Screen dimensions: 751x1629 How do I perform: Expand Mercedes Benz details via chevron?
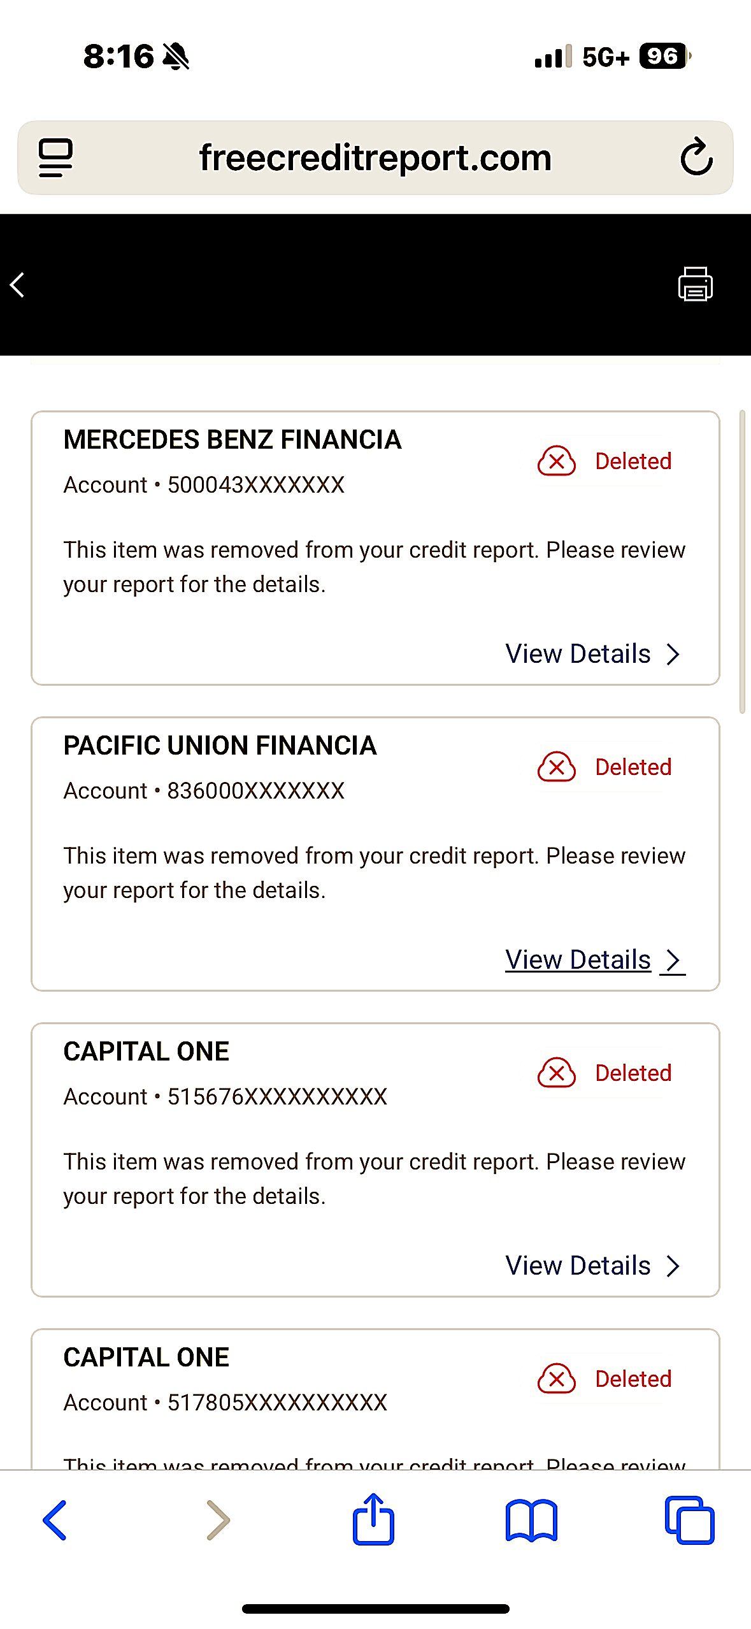click(x=673, y=655)
